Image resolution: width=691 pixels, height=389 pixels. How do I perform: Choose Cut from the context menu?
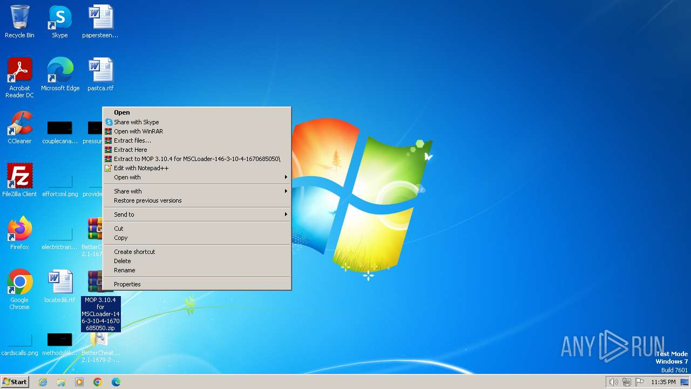coord(197,229)
